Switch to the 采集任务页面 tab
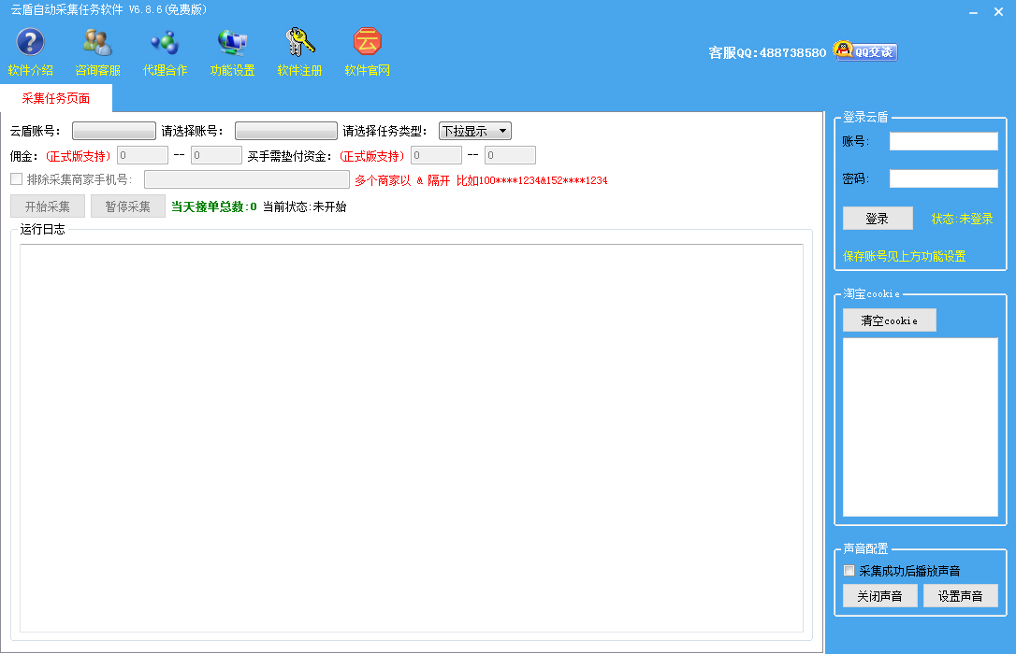Image resolution: width=1016 pixels, height=654 pixels. (x=56, y=98)
